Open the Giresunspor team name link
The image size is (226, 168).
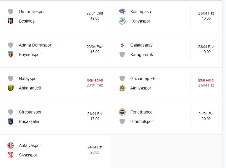30,112
